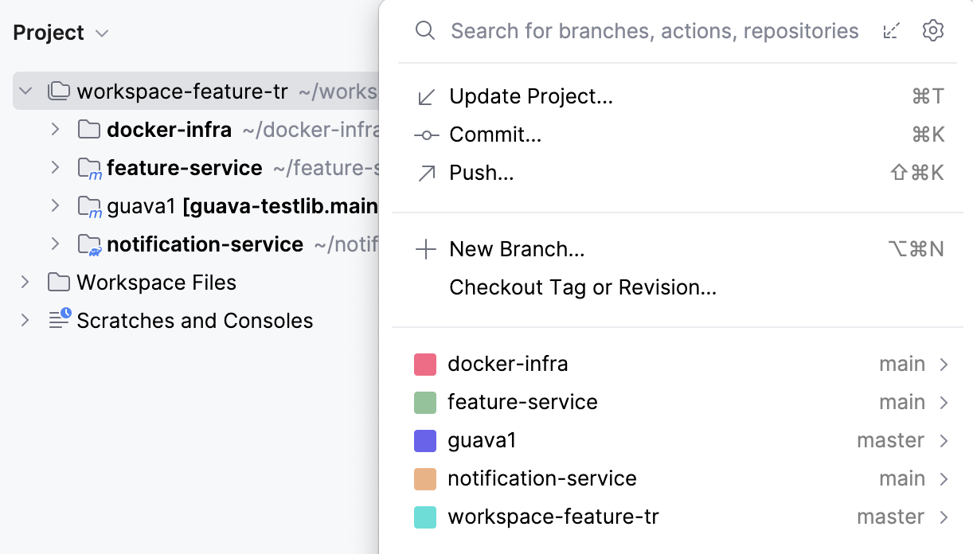
Task: Click the Commit icon in the branches popup
Action: tap(426, 135)
